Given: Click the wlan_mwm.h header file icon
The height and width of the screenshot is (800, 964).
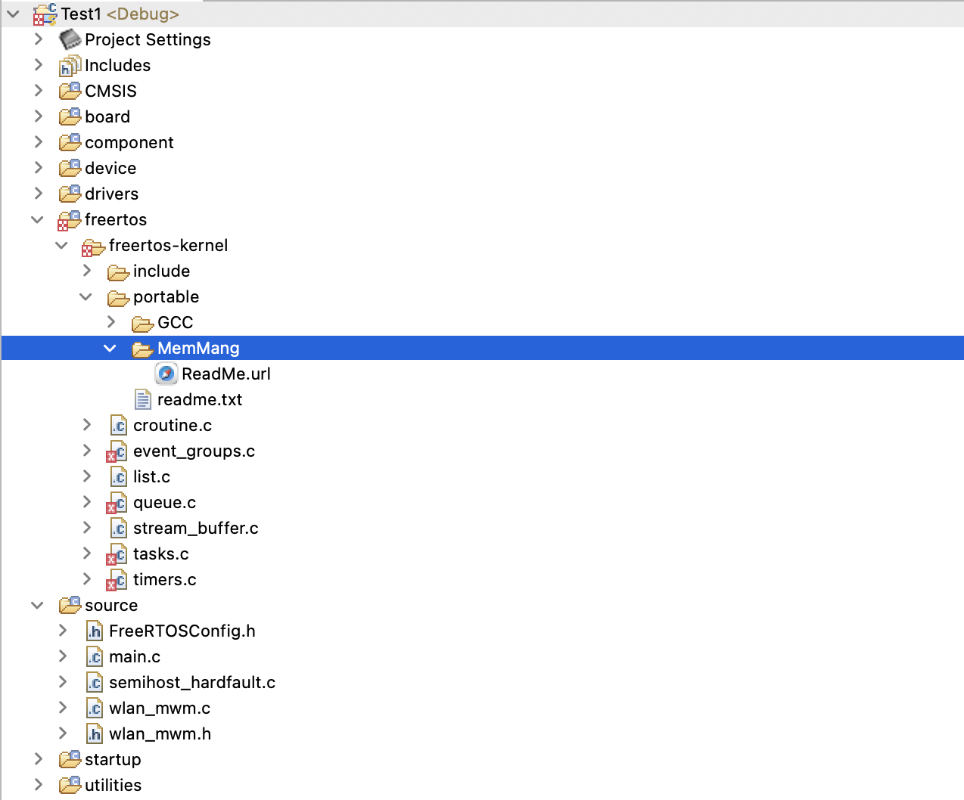Looking at the screenshot, I should (x=94, y=733).
